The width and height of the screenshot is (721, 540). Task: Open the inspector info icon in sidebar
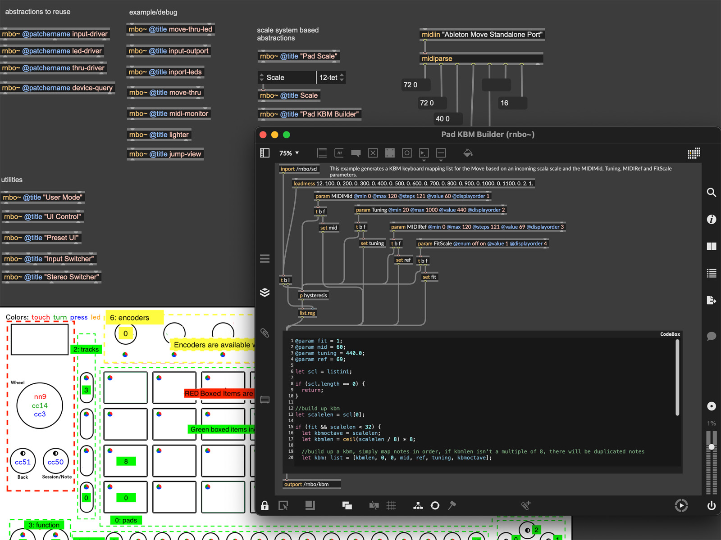711,219
